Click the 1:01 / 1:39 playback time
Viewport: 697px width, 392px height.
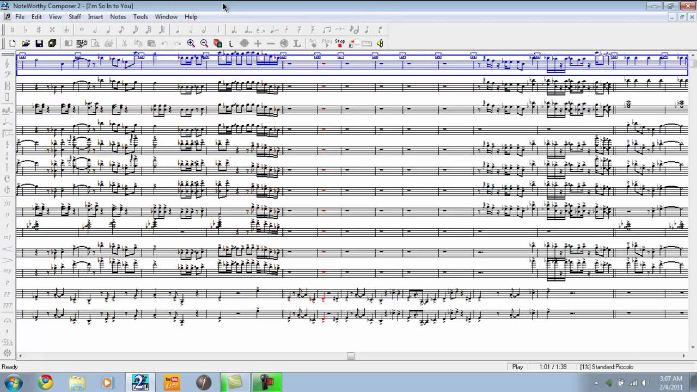[553, 367]
